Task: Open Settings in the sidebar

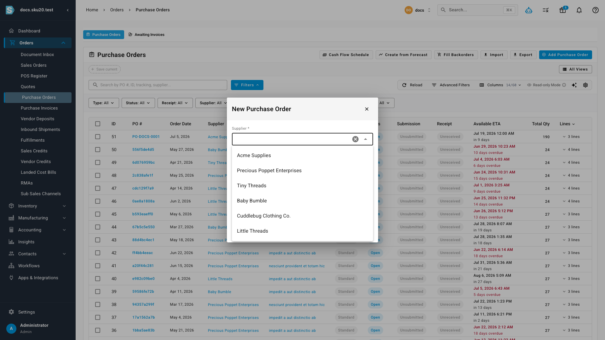Action: click(38, 312)
